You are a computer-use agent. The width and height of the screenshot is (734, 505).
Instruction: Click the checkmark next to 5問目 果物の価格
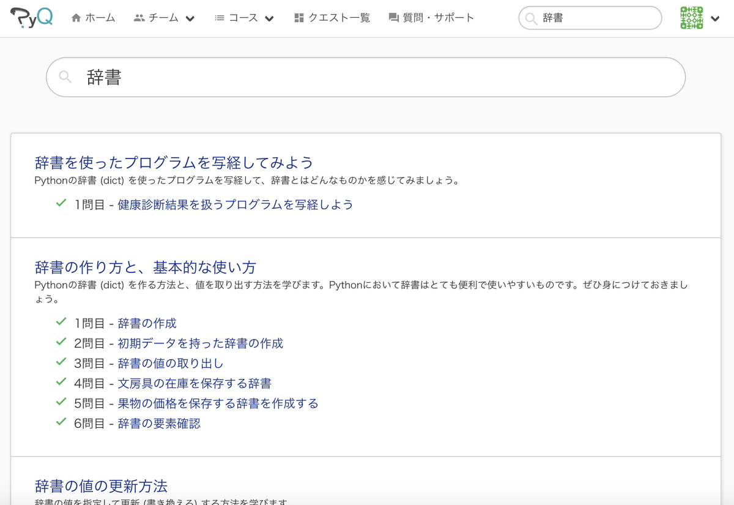(61, 402)
